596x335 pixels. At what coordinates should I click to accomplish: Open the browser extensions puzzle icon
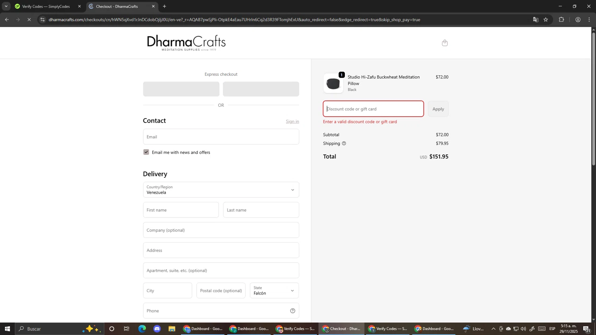[x=561, y=19]
